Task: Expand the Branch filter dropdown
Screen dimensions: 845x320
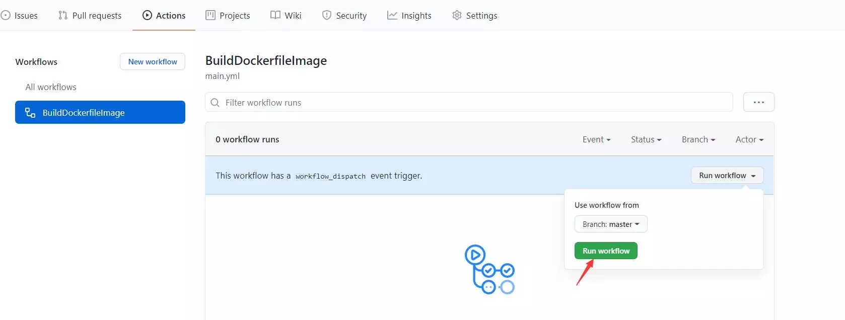Action: tap(698, 139)
